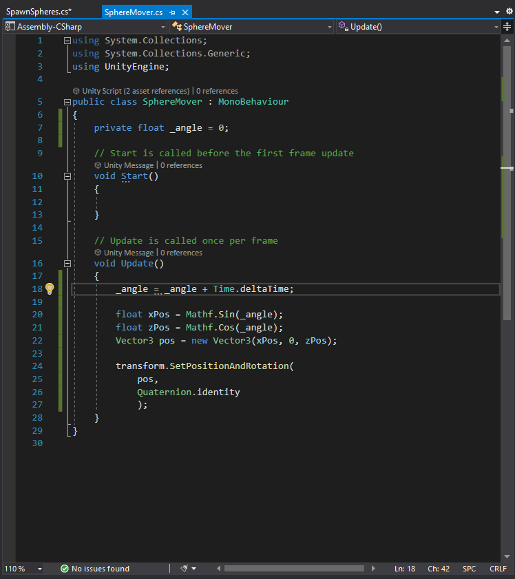Click line number 7 in margin

tap(40, 128)
